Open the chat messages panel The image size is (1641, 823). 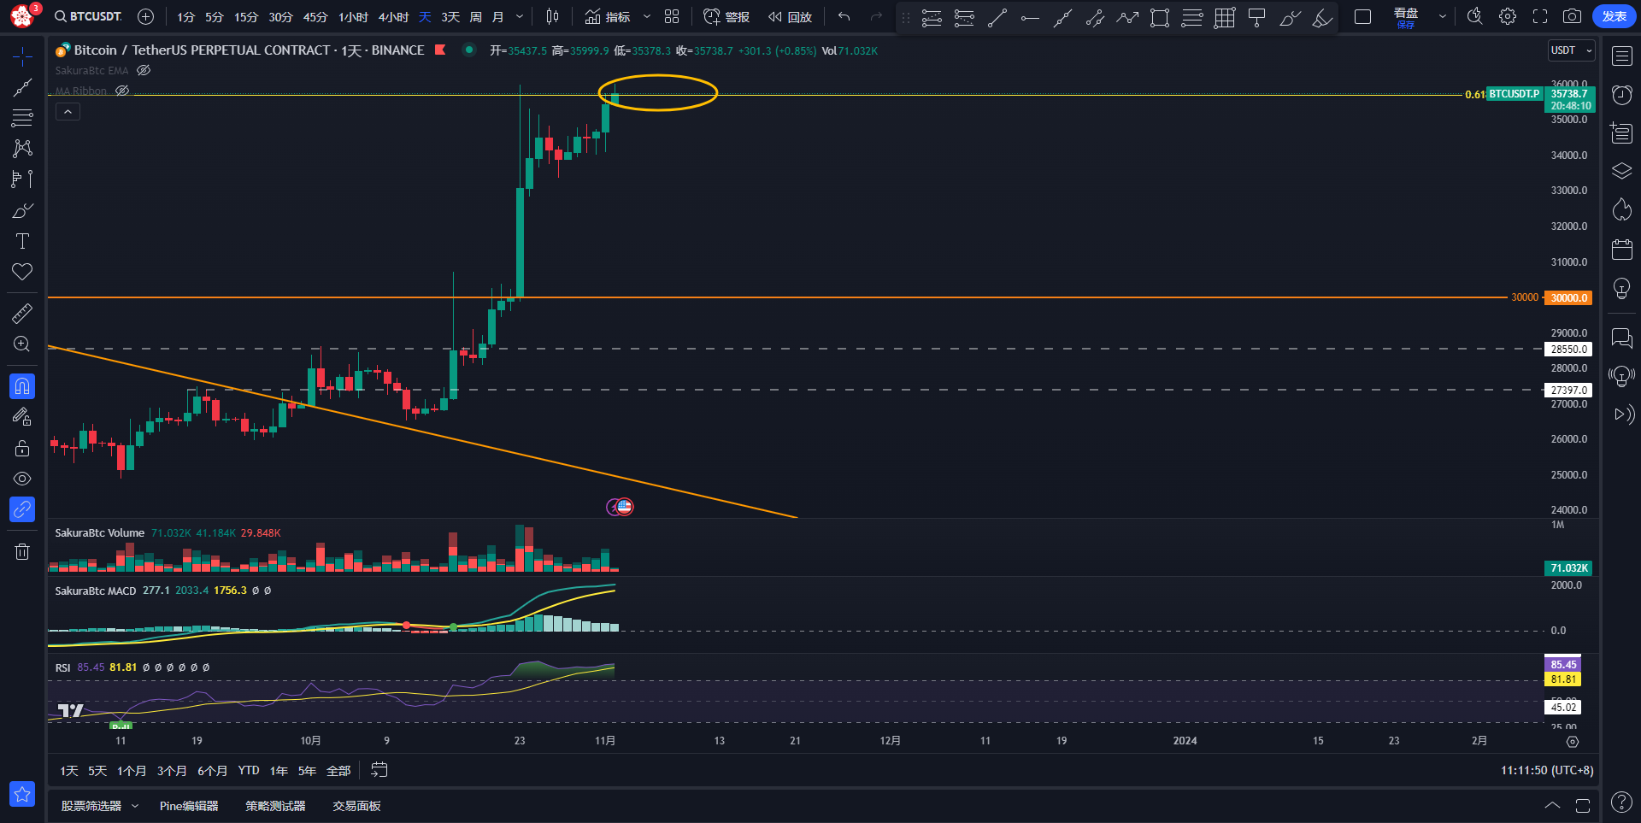[x=1622, y=338]
